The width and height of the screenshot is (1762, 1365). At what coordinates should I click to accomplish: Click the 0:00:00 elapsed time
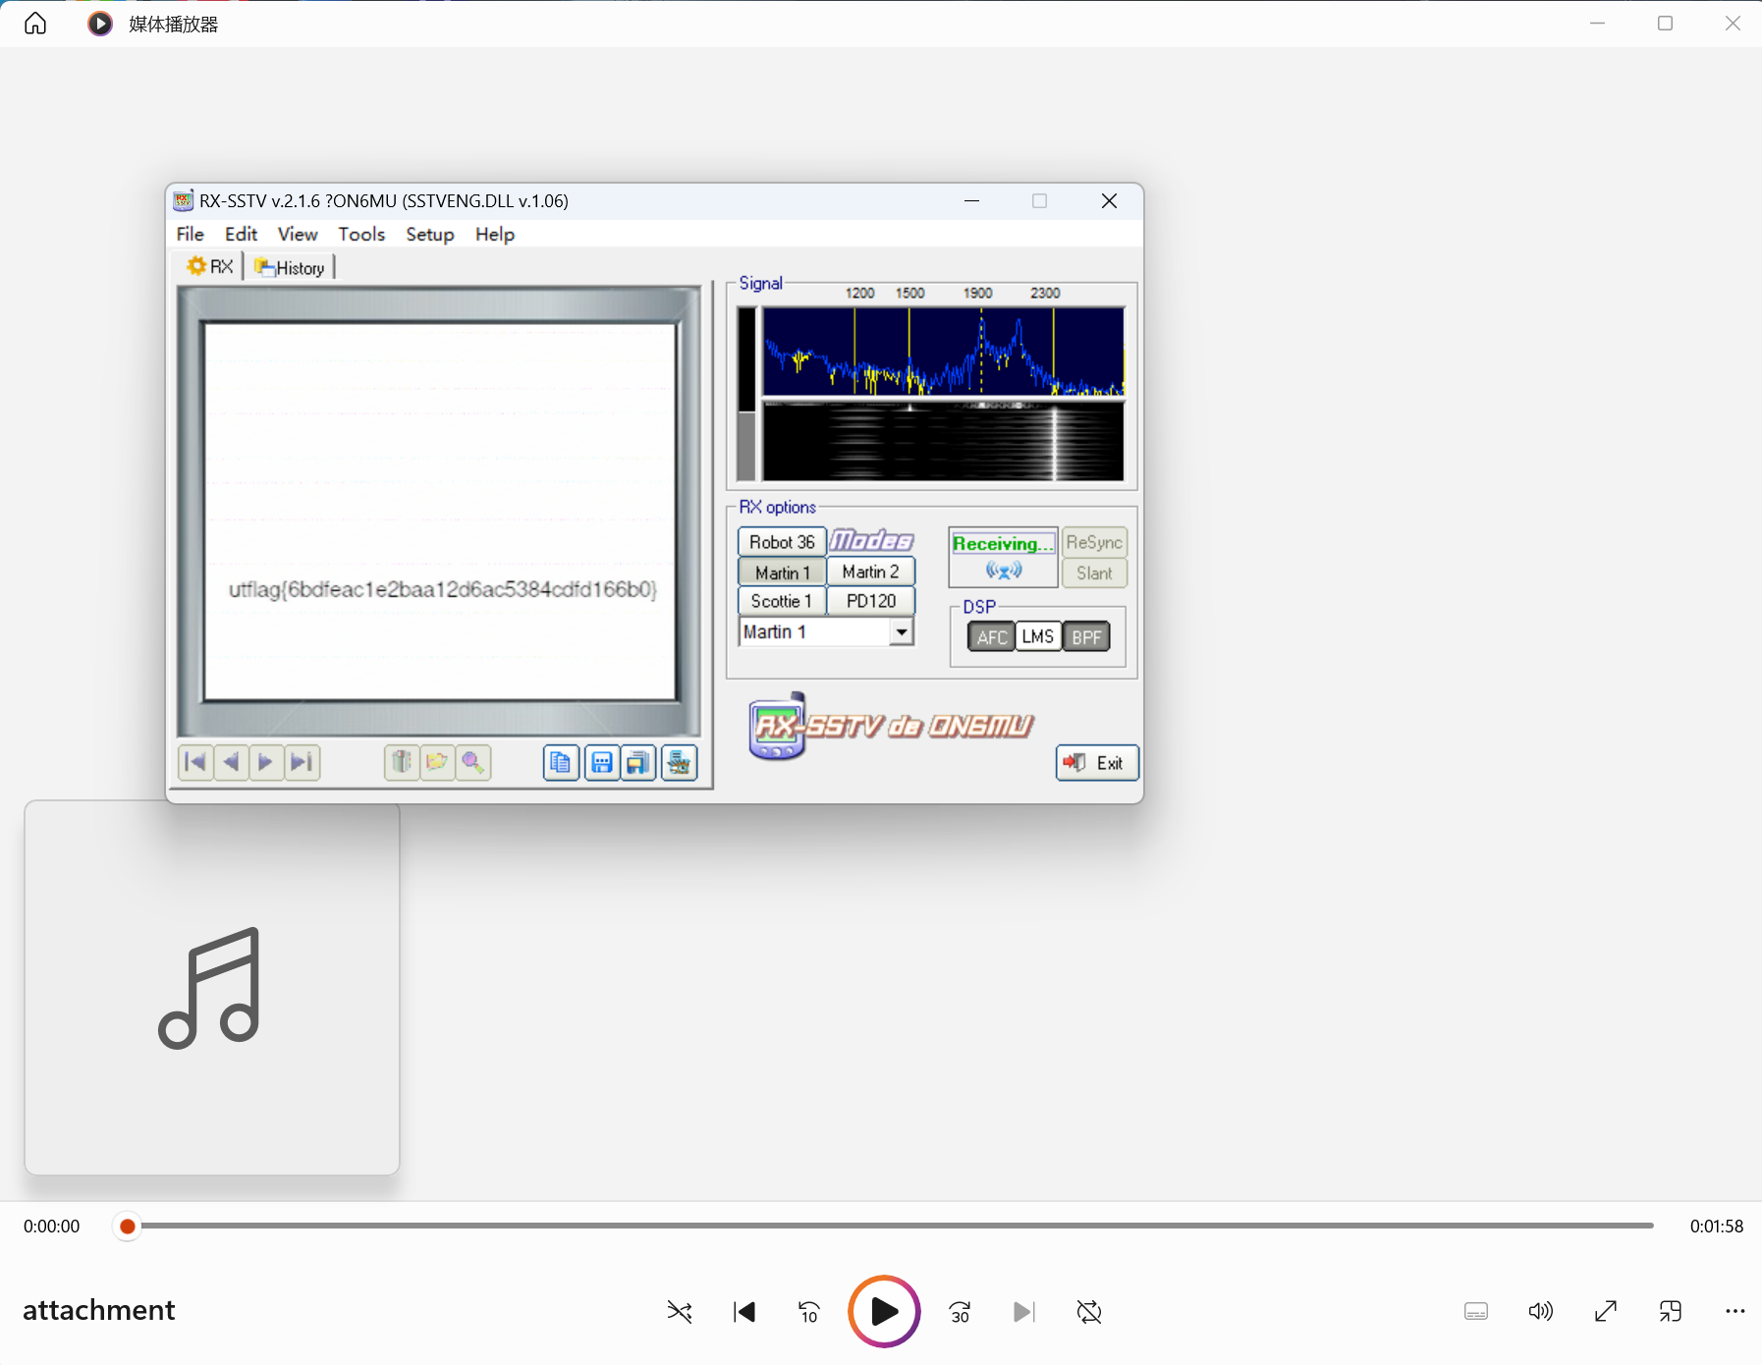(52, 1226)
